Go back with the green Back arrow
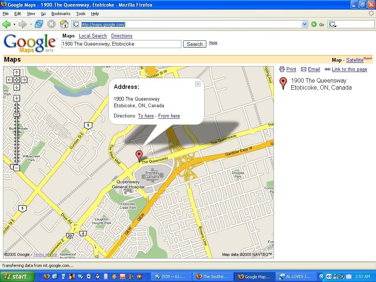 pyautogui.click(x=6, y=24)
